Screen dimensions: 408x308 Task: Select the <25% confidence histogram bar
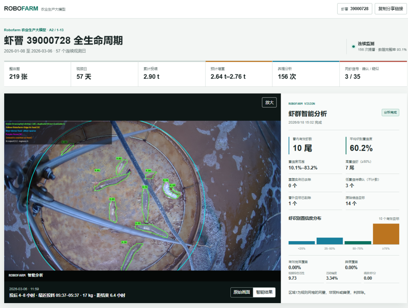coord(301,243)
